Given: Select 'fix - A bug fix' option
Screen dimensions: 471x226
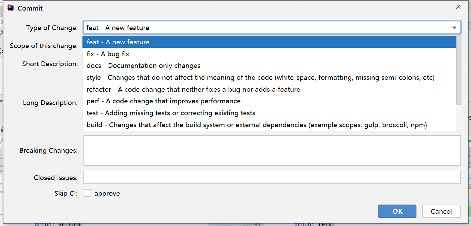Looking at the screenshot, I should coord(108,54).
